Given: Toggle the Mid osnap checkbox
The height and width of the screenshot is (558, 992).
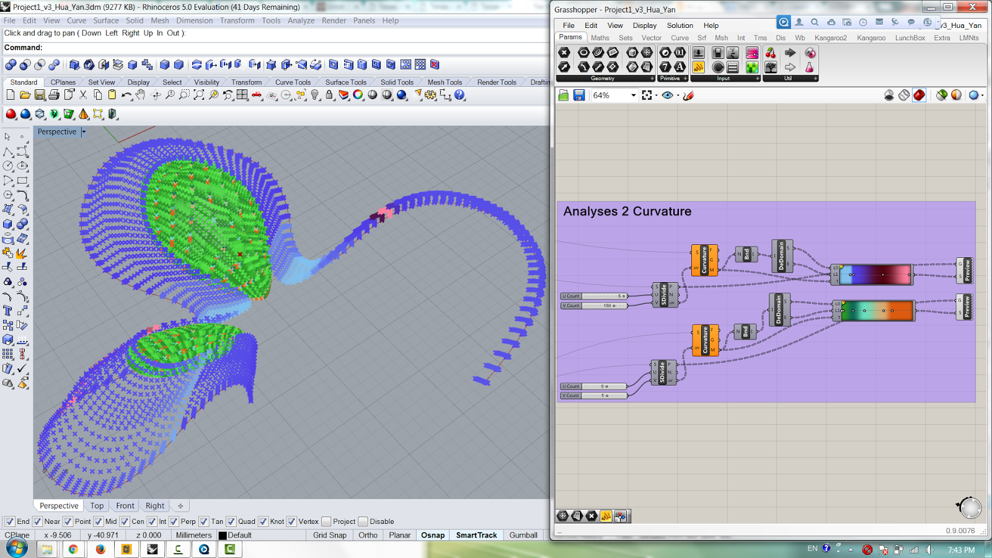Looking at the screenshot, I should 99,521.
